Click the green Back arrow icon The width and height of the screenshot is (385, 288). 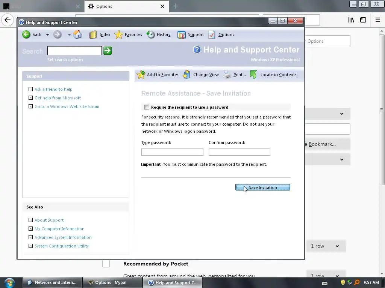[26, 34]
